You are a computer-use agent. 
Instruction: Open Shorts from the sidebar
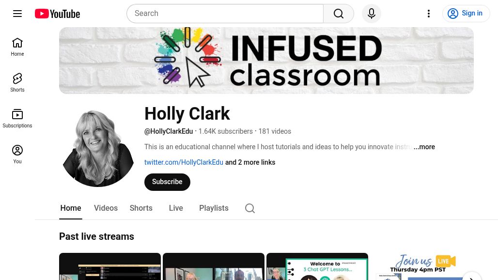pyautogui.click(x=17, y=83)
